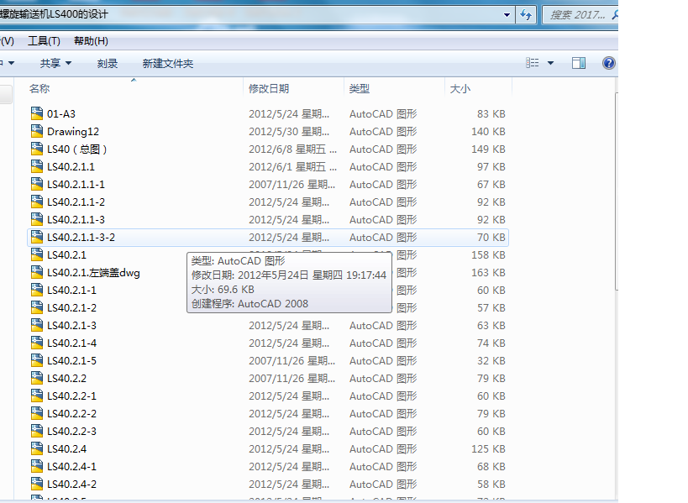Click the LS40.2.4-2 file icon
The width and height of the screenshot is (688, 503).
[x=37, y=484]
